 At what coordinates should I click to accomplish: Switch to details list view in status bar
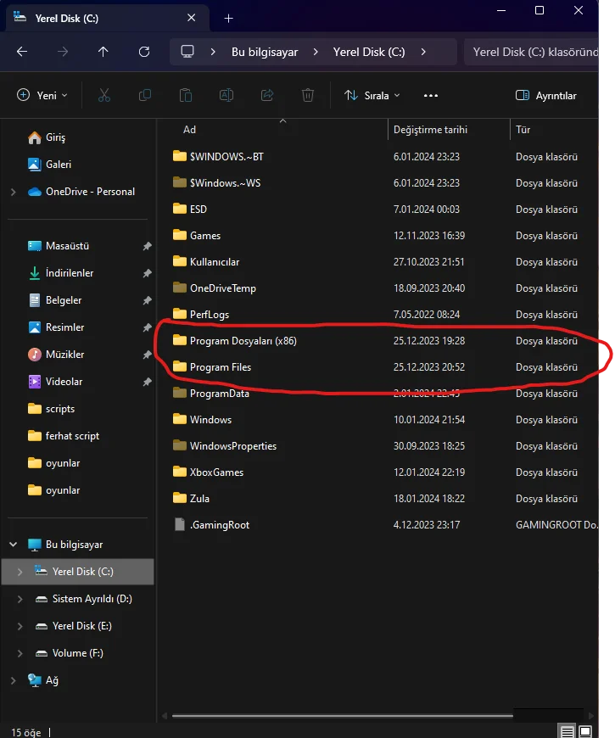pos(567,732)
